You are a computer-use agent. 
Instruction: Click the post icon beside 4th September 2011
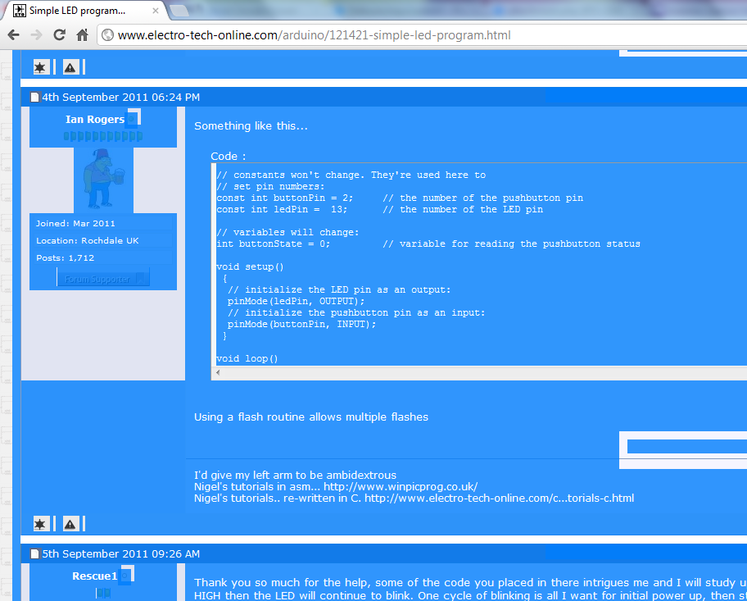click(35, 98)
